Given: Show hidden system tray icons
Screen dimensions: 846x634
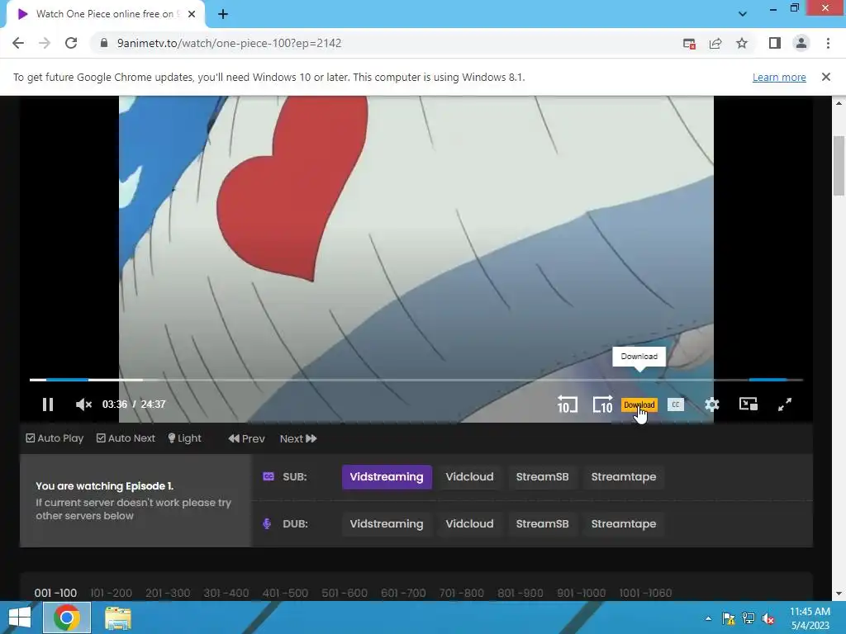Looking at the screenshot, I should point(708,618).
